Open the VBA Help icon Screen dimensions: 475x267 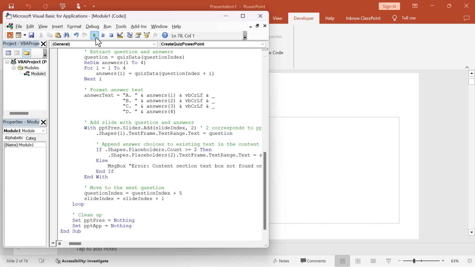165,35
